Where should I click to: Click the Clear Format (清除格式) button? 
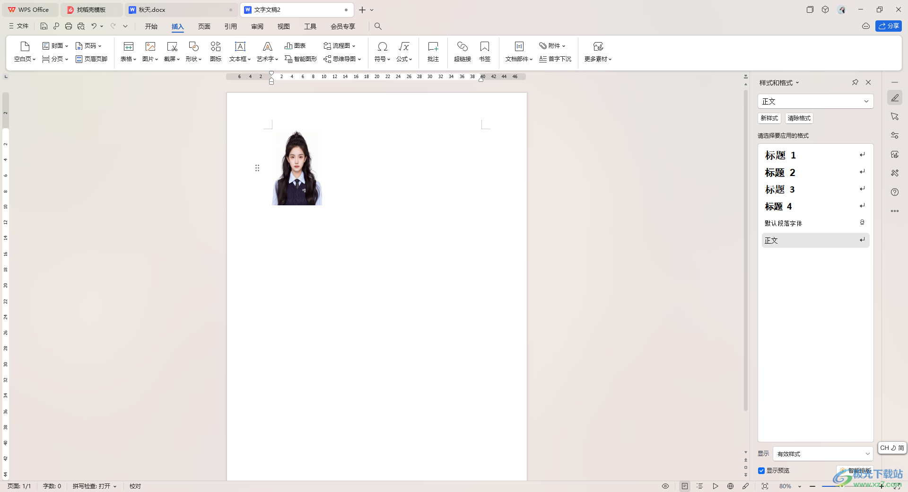pos(799,118)
